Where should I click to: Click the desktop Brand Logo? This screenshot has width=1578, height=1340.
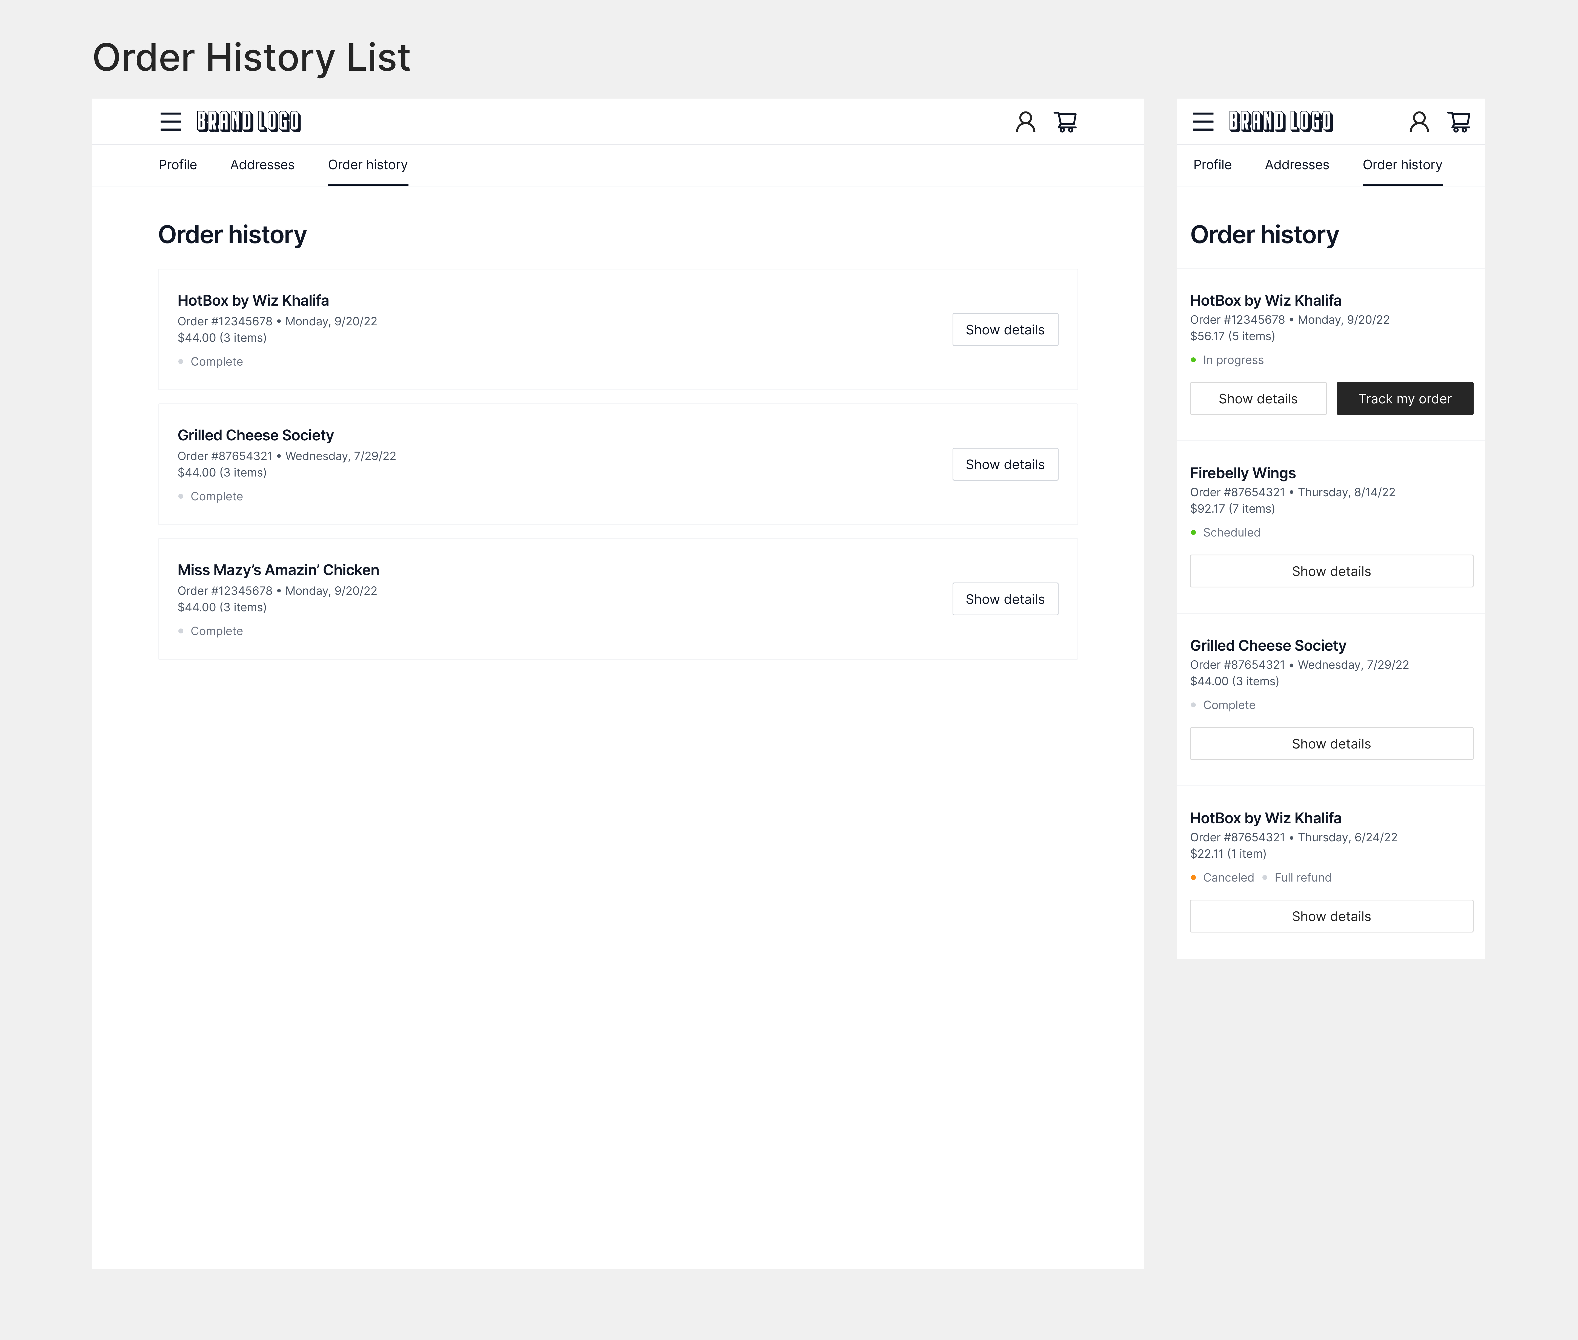click(248, 122)
